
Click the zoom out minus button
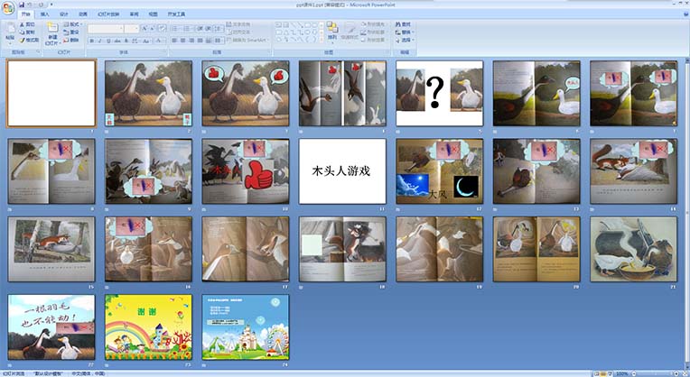coord(634,373)
